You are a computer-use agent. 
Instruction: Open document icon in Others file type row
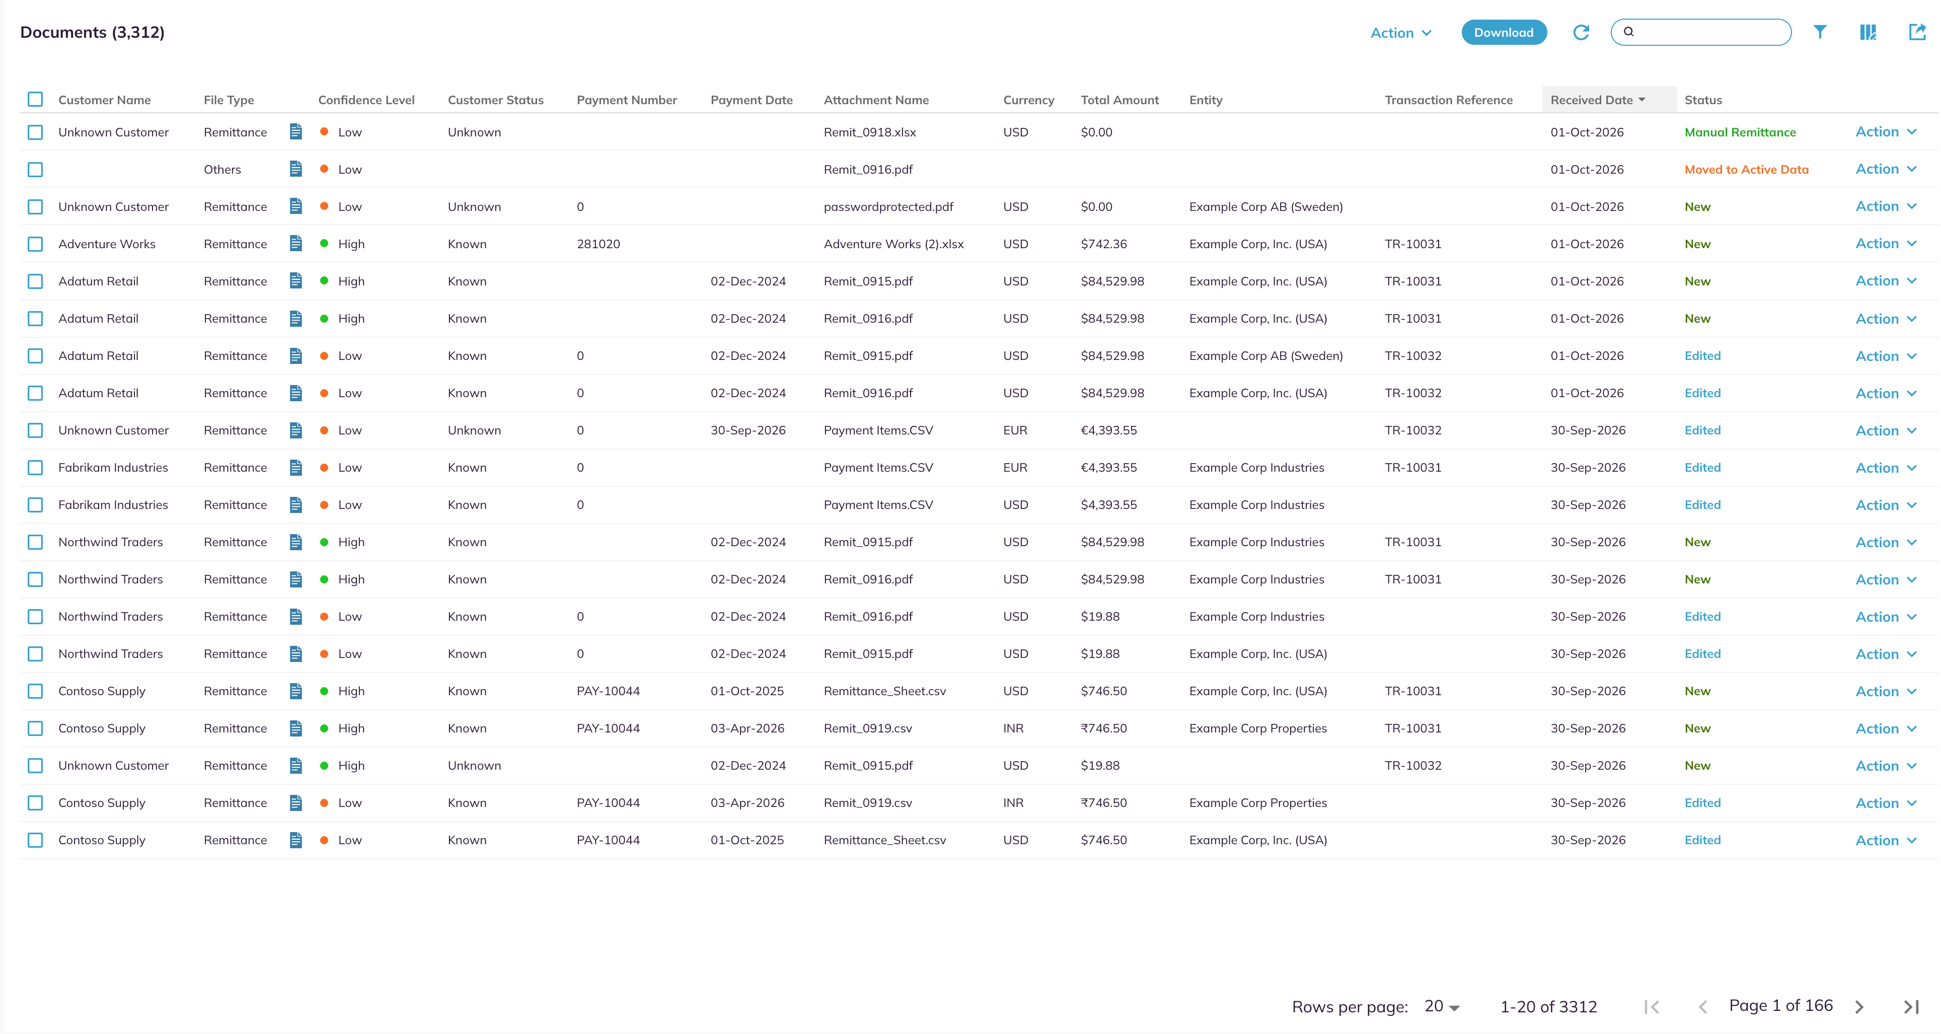(x=296, y=169)
